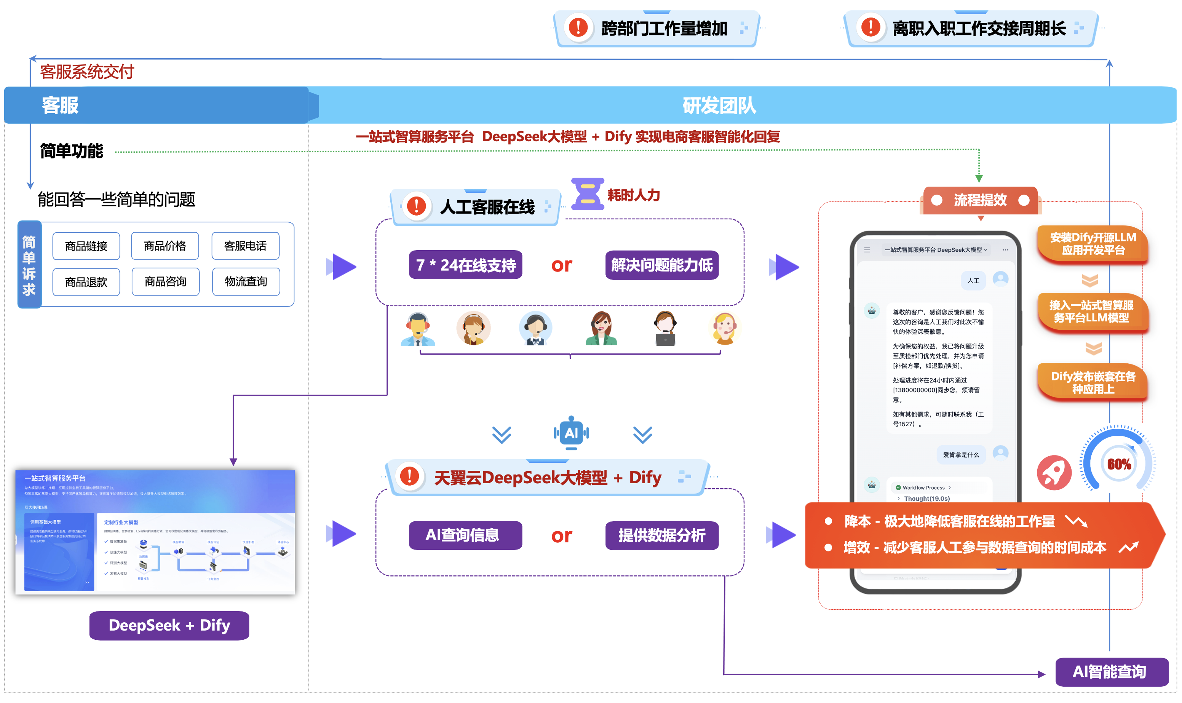Image resolution: width=1182 pixels, height=703 pixels.
Task: Open the 一站式智算服务平台 screenshot thumbnail
Action: [x=155, y=532]
